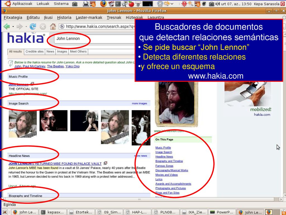
Task: Select the All results tab
Action: pos(16,52)
